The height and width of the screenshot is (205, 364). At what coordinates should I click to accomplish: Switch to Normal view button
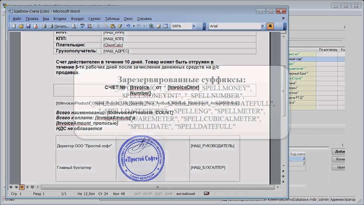pyautogui.click(x=11, y=187)
